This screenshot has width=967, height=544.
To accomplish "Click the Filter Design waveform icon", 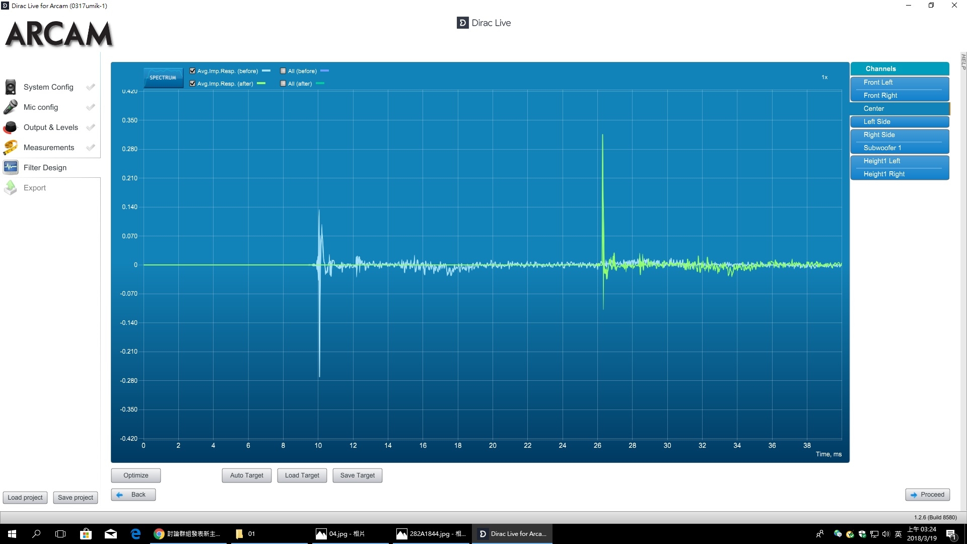I will [x=10, y=167].
